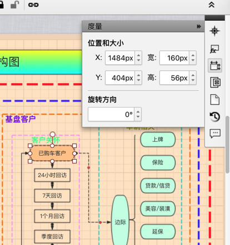Image resolution: width=230 pixels, height=245 pixels.
Task: Select the 24小时回访 box
Action: tap(52, 175)
